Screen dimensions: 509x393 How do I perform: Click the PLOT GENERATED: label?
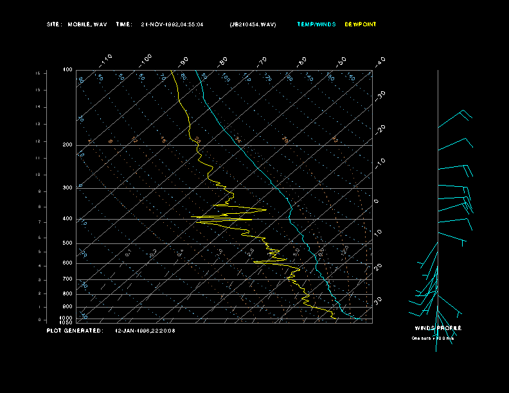(x=75, y=331)
